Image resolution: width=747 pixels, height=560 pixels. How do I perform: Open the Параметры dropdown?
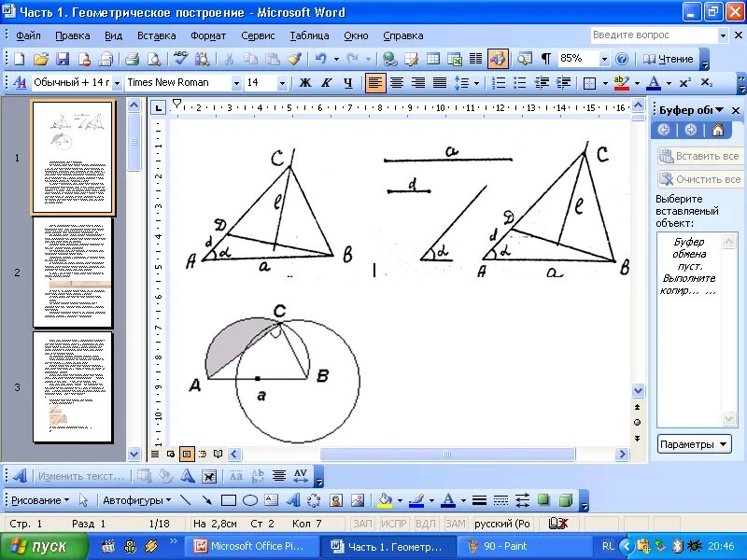pyautogui.click(x=694, y=444)
